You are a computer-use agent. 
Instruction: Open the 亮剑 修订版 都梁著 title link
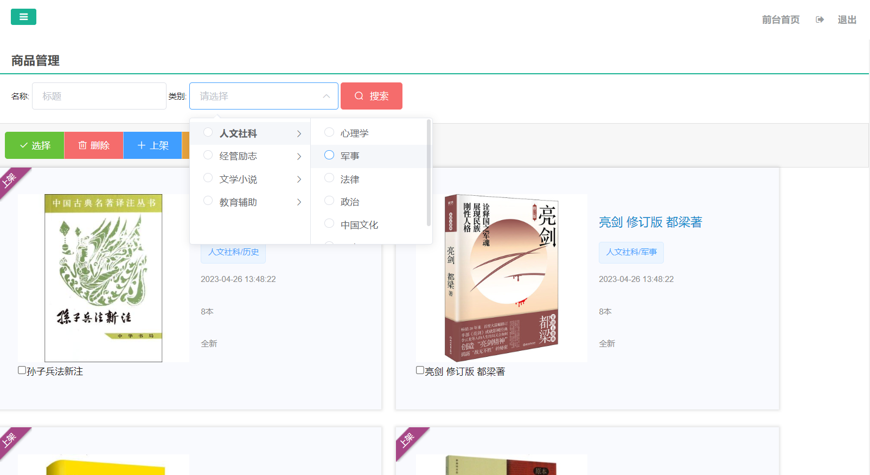click(650, 222)
